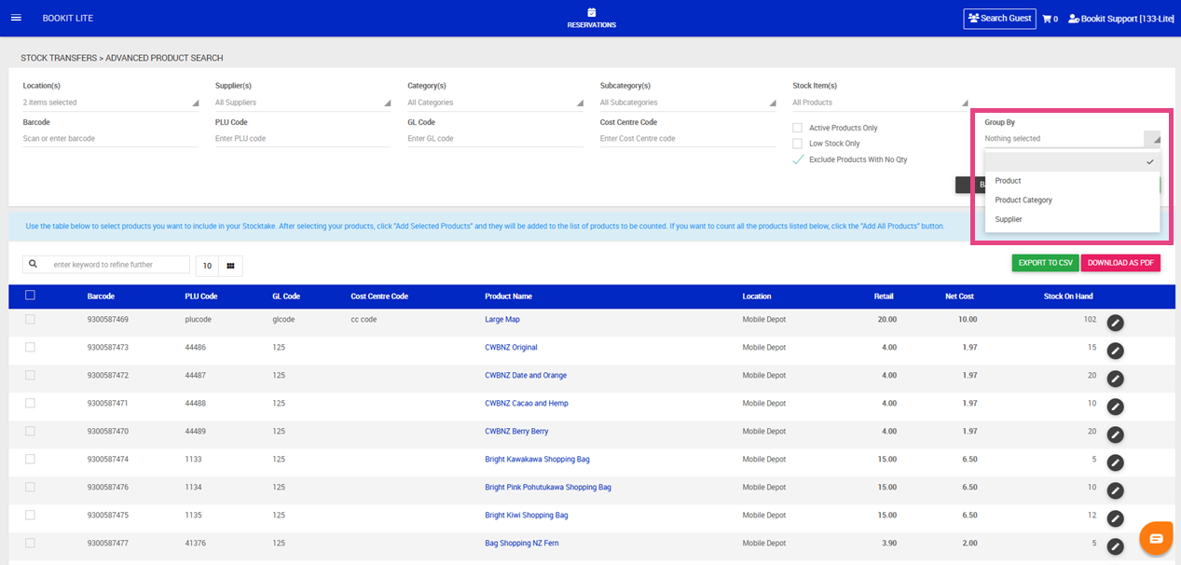This screenshot has height=565, width=1181.
Task: Choose Product in the Group By list
Action: click(1072, 181)
